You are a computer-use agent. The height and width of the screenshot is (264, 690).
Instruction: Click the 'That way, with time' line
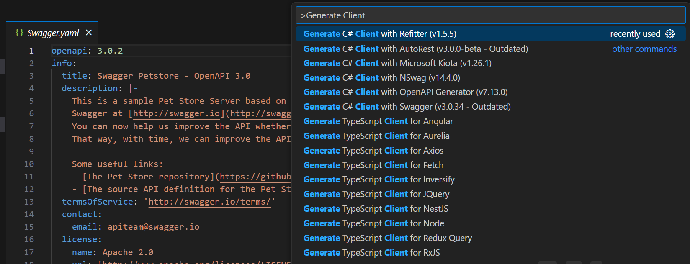point(181,139)
